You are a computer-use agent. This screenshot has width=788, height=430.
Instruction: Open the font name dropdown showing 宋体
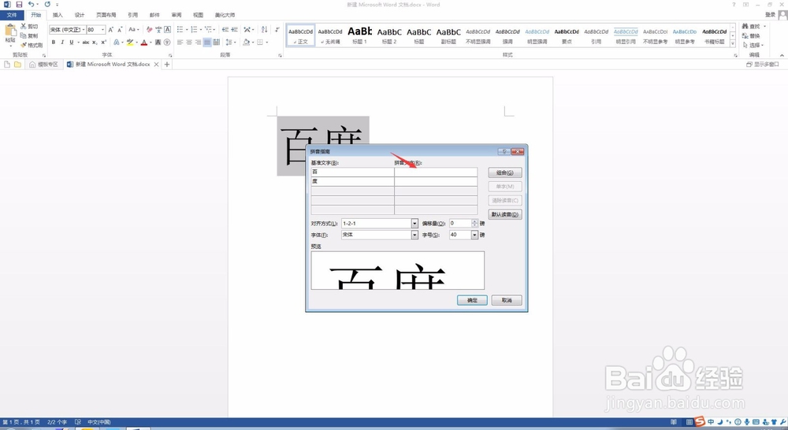pos(84,30)
